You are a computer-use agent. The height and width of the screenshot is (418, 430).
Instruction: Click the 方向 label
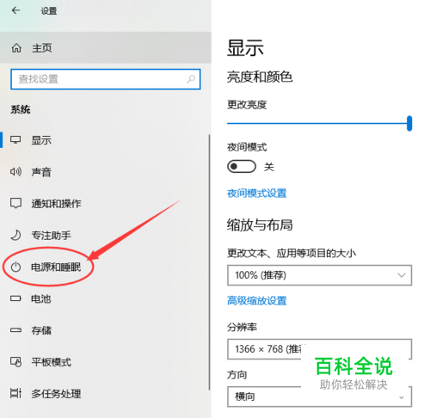[236, 374]
